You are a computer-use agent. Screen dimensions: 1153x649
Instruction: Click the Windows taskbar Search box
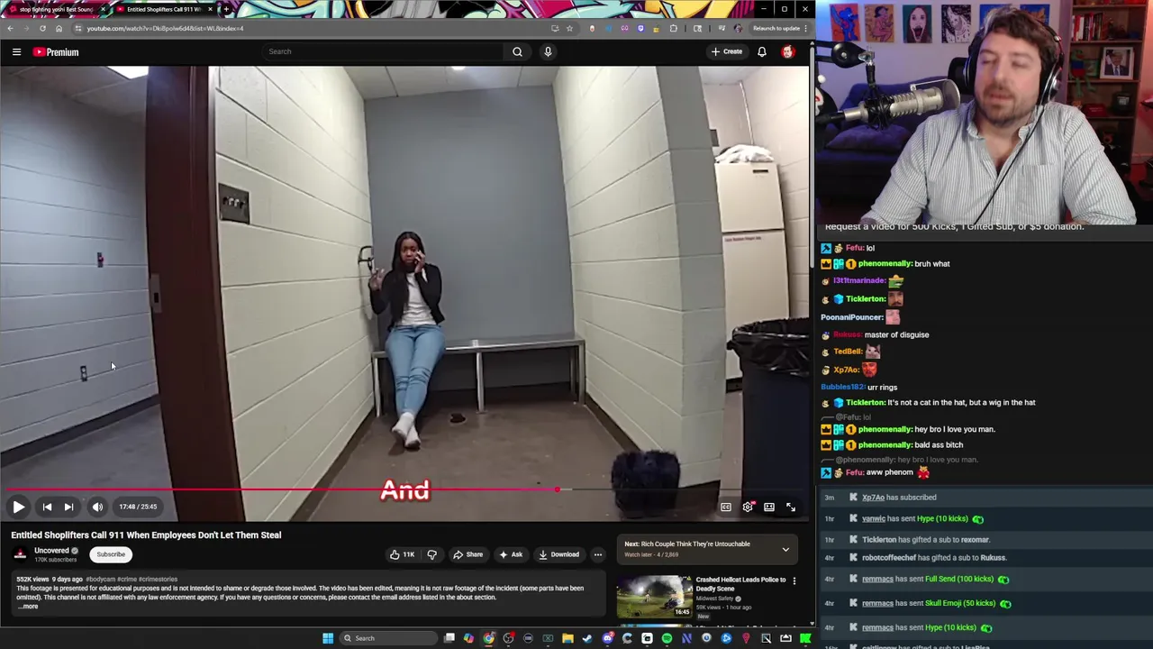tap(388, 638)
